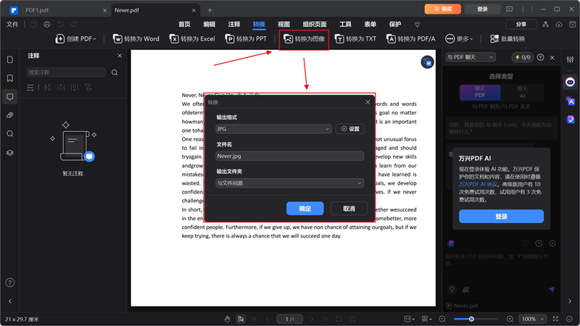Image resolution: width=580 pixels, height=326 pixels.
Task: Click the cloud upload icon in the top right
Action: click(x=559, y=25)
